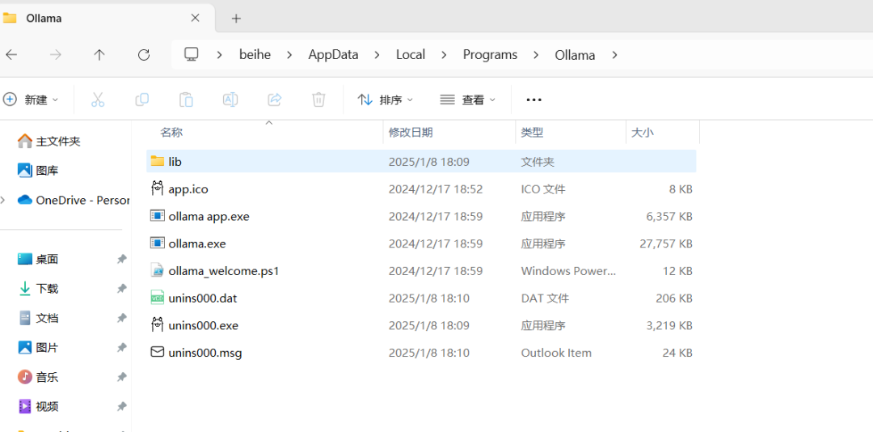The image size is (873, 432).
Task: Expand chevron after AppData in path
Action: click(x=377, y=55)
